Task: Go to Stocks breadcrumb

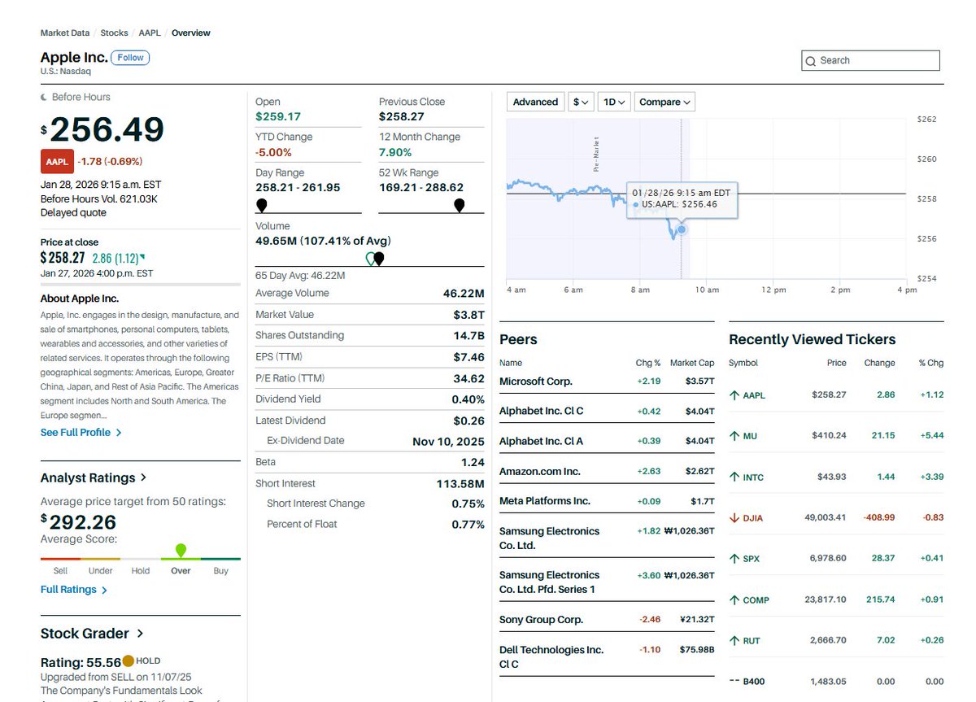Action: pos(114,33)
